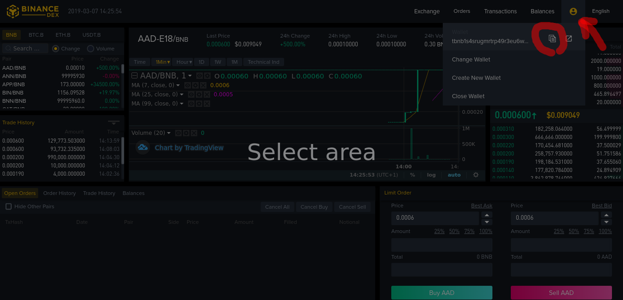The image size is (623, 300).
Task: Check the Hide Other Pairs checkbox
Action: click(x=8, y=206)
